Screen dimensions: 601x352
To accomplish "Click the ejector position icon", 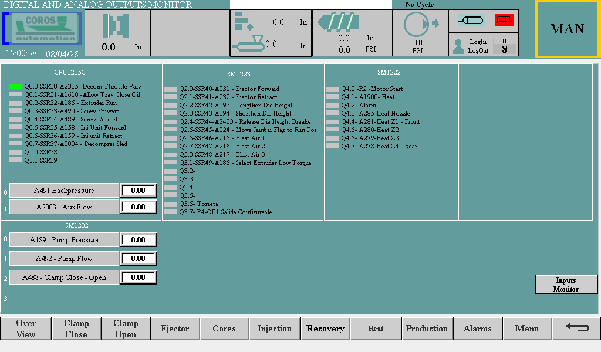I will 242,22.
